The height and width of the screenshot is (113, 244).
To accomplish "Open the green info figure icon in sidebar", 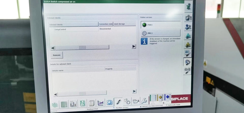I will tap(188, 6).
